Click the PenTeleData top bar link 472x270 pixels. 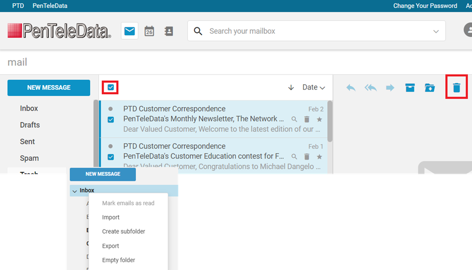50,6
